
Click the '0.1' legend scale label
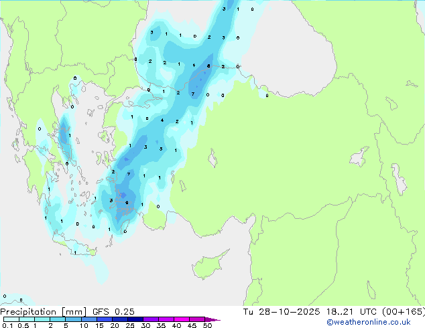[x=7, y=325]
